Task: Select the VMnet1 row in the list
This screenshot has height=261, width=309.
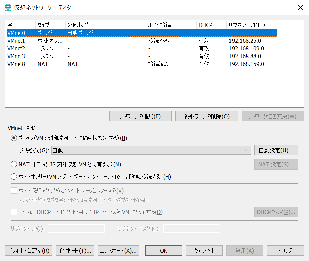Action: [x=142, y=41]
